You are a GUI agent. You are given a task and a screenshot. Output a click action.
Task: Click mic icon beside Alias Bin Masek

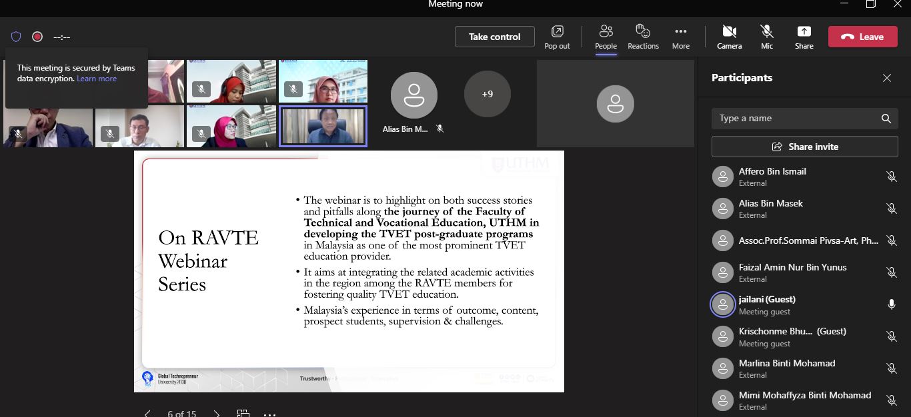click(x=891, y=209)
